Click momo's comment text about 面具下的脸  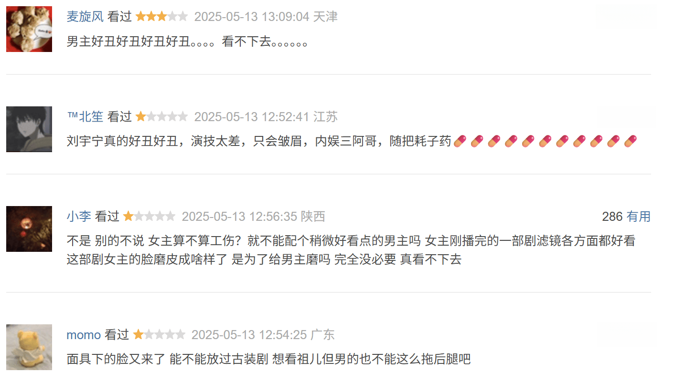tap(268, 359)
